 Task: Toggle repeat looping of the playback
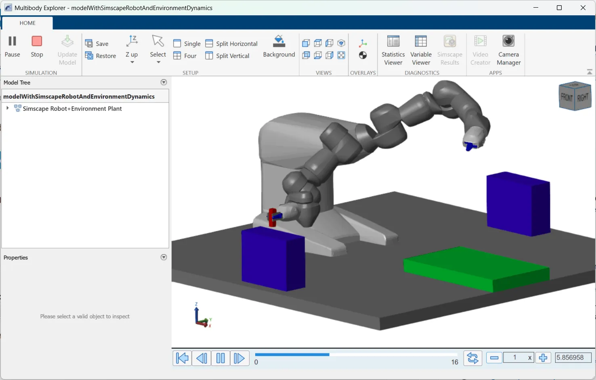coord(472,358)
